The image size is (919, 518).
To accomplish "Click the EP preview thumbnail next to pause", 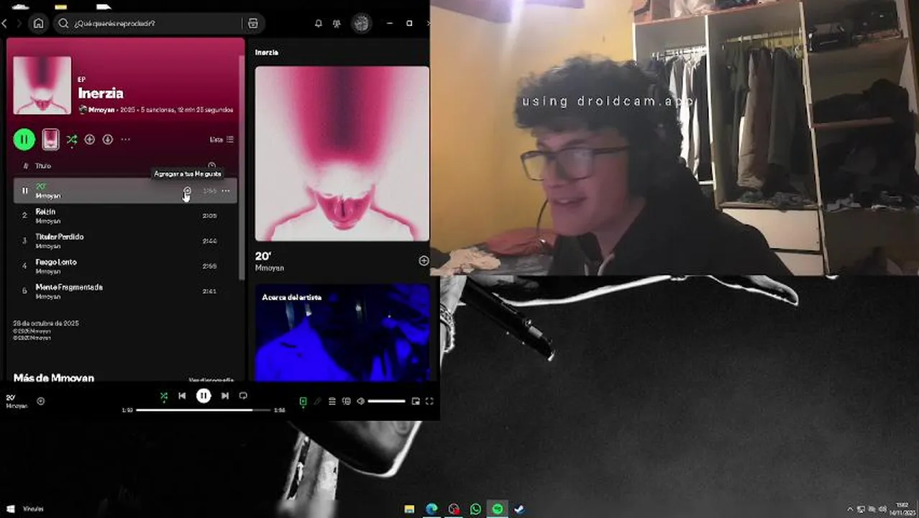I will click(50, 140).
